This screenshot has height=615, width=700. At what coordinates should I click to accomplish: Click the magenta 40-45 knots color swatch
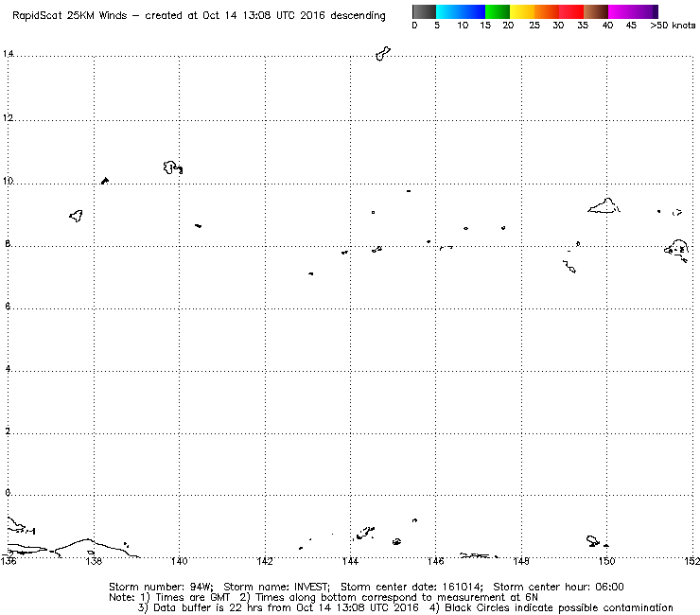click(x=621, y=11)
